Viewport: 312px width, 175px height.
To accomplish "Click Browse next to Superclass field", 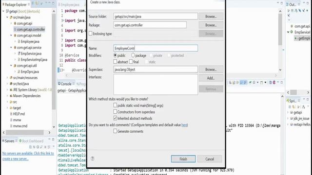I will point(211,70).
